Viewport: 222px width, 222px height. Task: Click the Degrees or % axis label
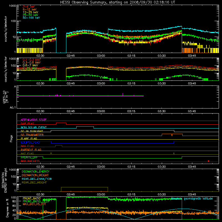7,208
